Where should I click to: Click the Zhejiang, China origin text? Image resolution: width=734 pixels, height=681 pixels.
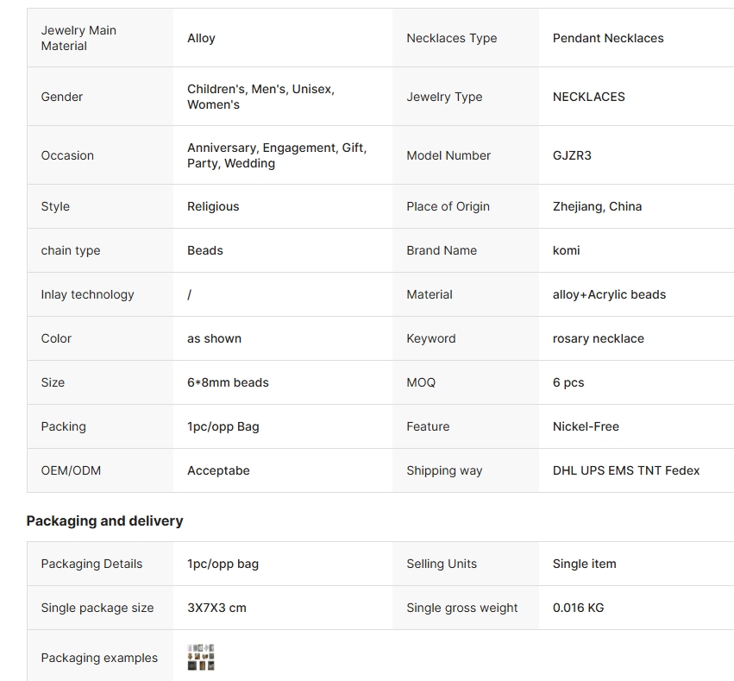[597, 206]
